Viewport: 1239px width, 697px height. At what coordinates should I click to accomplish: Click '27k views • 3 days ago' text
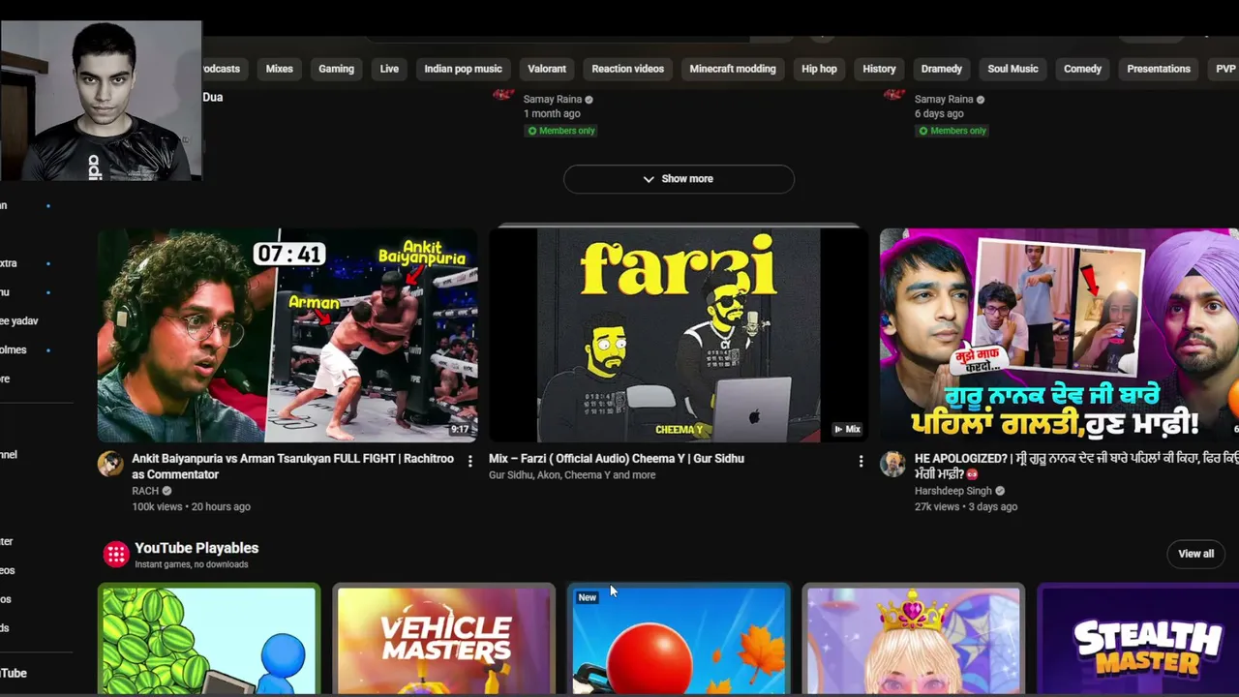pyautogui.click(x=966, y=506)
